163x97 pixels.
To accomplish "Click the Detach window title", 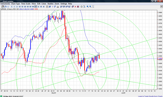I will pos(8,1).
